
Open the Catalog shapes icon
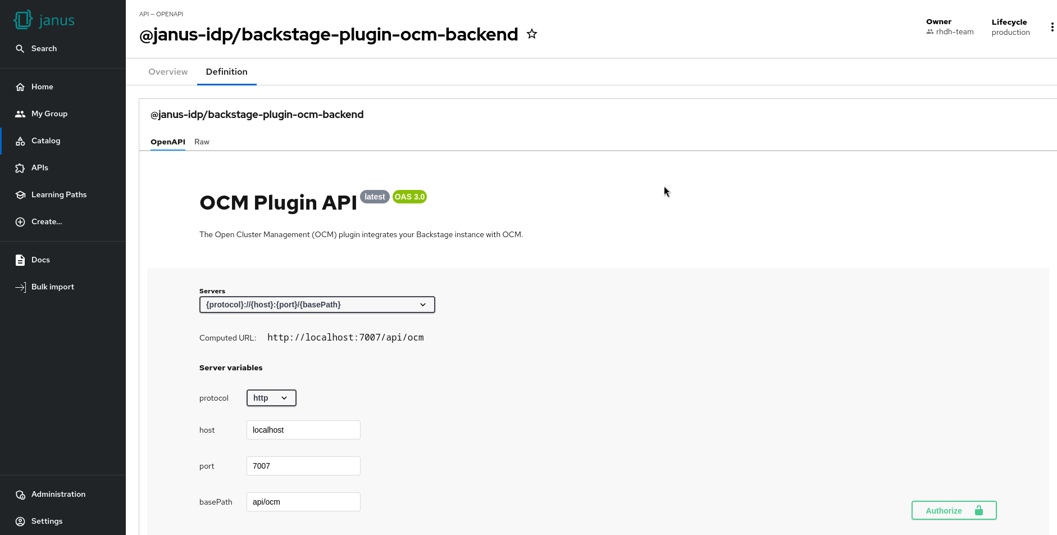click(x=20, y=141)
